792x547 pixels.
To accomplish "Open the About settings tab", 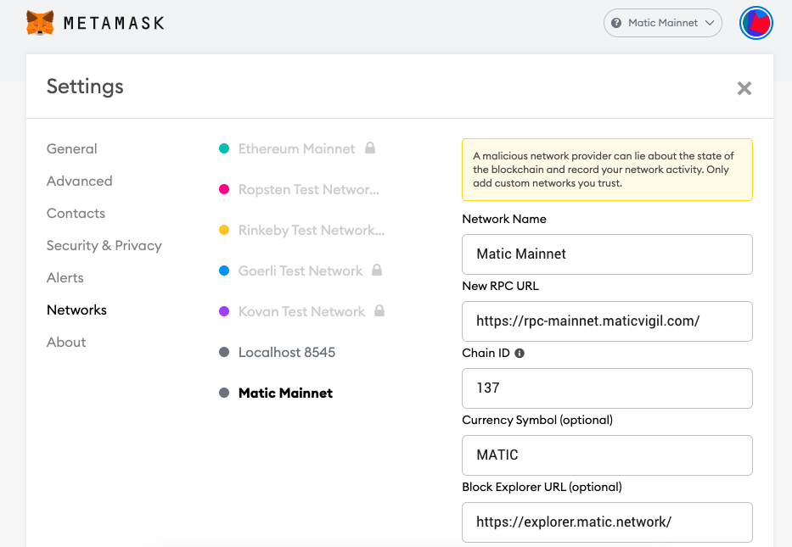I will click(x=66, y=342).
